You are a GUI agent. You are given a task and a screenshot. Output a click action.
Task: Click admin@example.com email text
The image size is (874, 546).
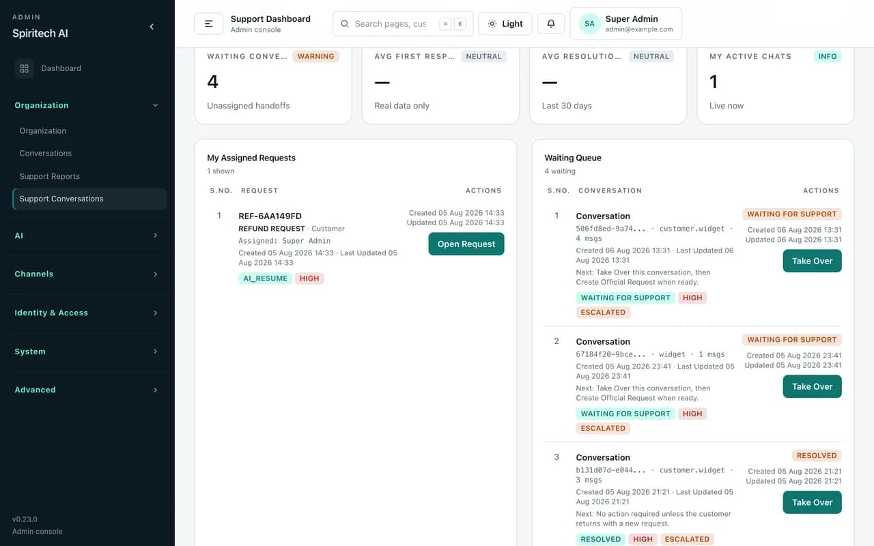[x=639, y=29]
